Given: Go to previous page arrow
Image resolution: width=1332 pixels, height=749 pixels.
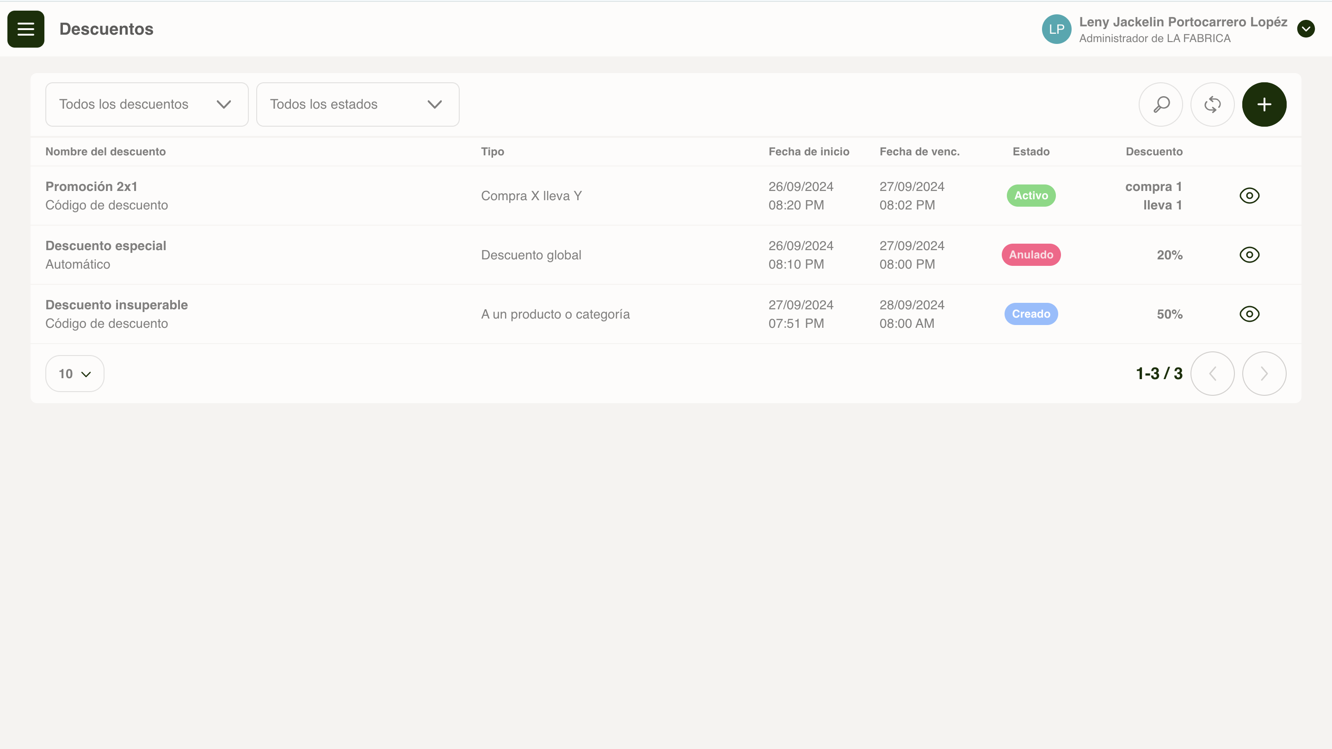Looking at the screenshot, I should (1213, 373).
